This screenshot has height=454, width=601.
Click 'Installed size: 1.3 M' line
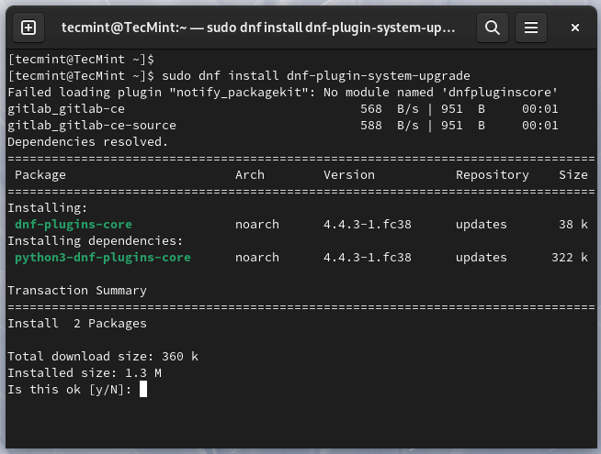(x=85, y=373)
